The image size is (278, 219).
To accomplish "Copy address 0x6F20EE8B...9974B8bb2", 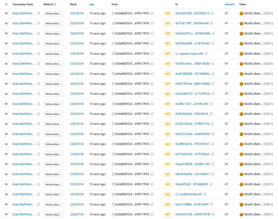I will pos(213,74).
